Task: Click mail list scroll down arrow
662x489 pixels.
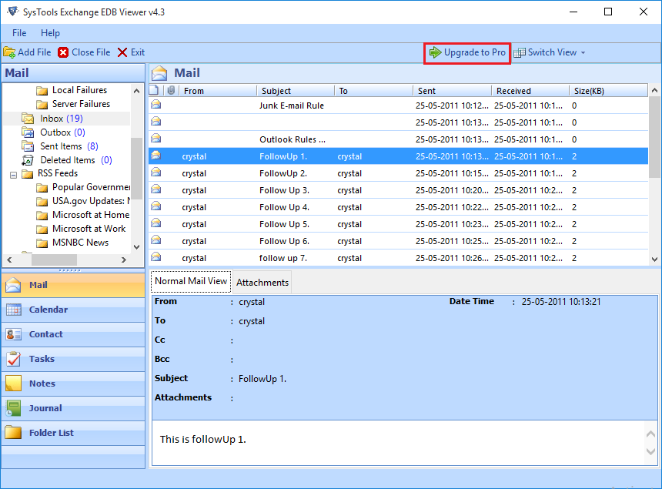Action: [x=654, y=260]
